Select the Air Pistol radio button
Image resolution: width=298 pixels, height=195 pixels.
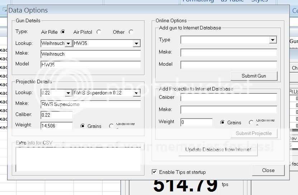point(99,32)
